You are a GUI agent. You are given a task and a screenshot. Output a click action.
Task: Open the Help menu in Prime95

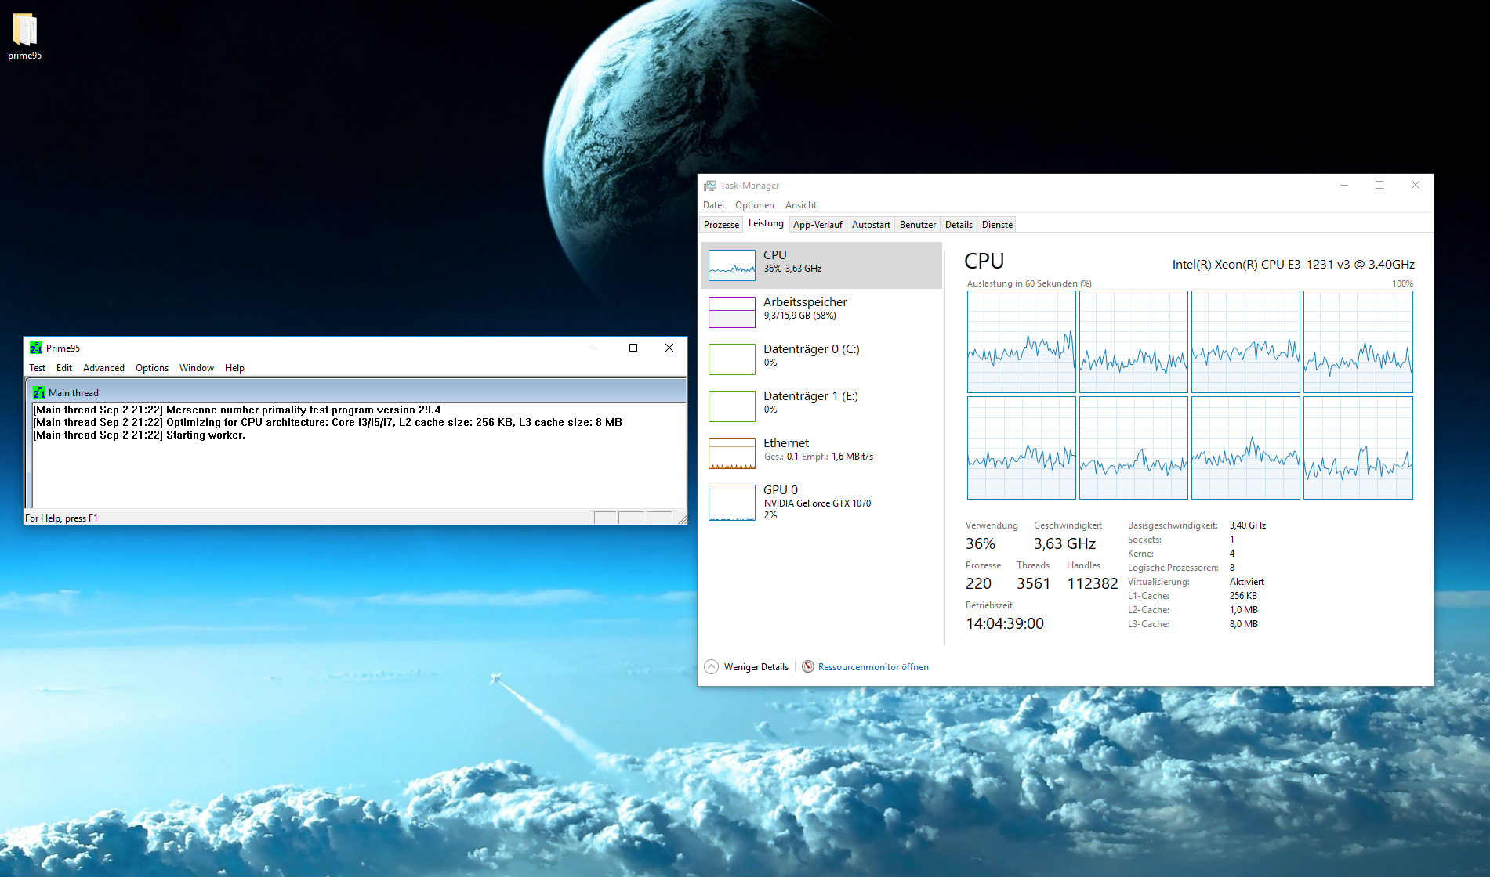click(234, 368)
